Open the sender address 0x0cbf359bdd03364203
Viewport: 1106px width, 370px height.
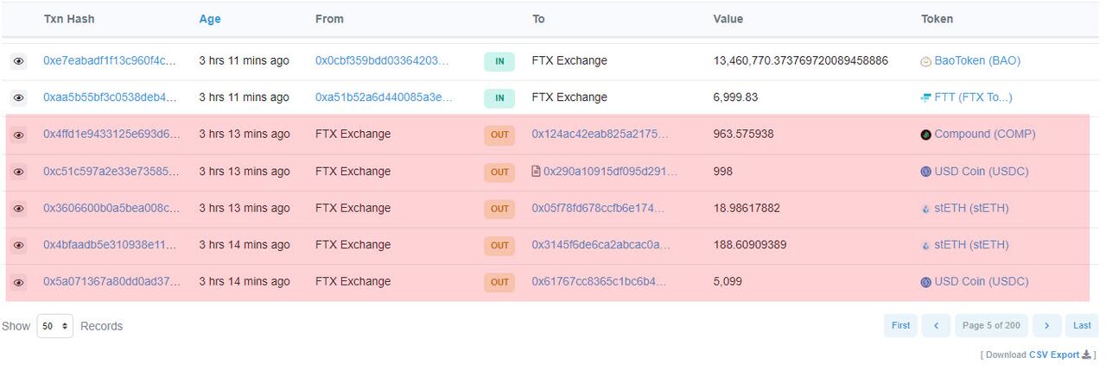[382, 61]
